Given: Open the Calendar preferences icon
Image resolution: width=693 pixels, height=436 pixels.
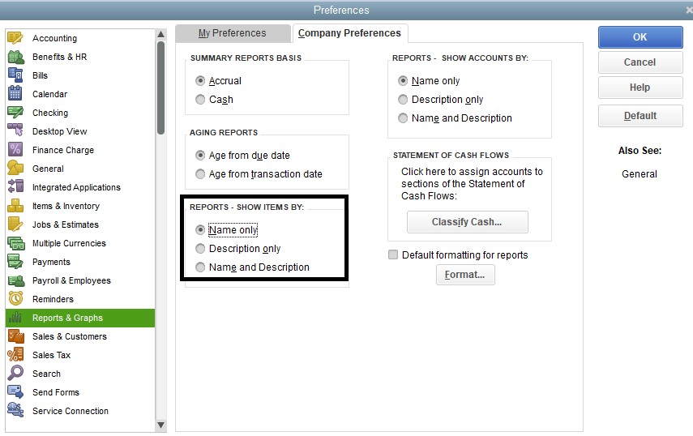Looking at the screenshot, I should (x=15, y=94).
